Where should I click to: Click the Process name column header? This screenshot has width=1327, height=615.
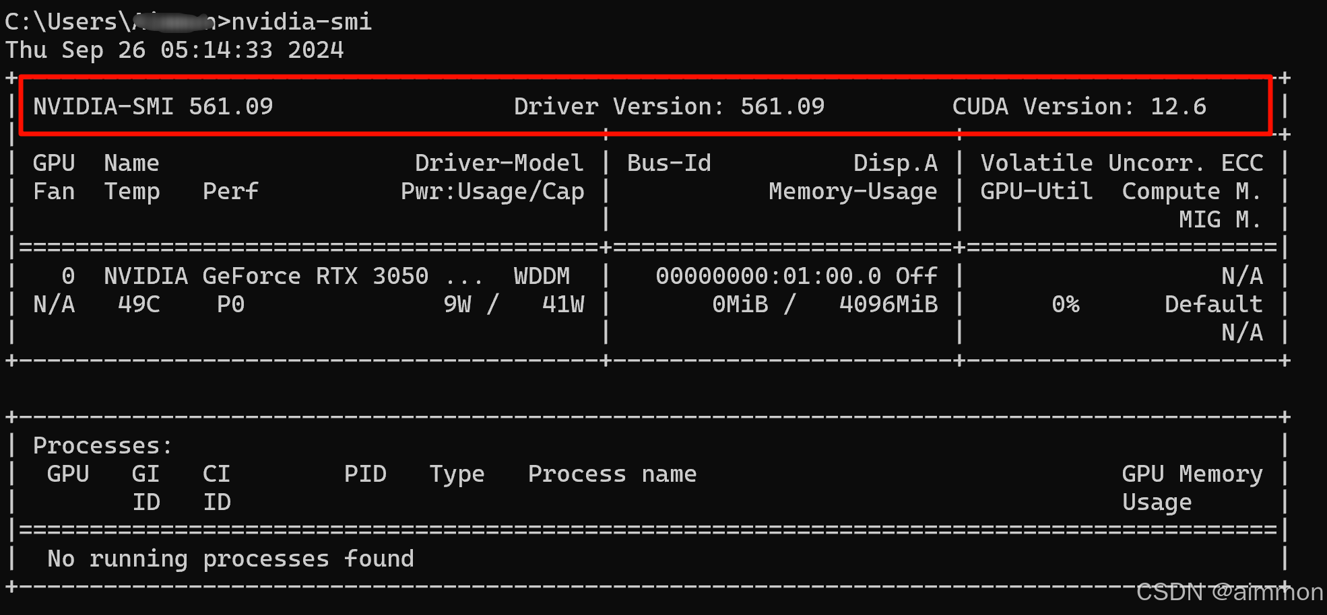tap(612, 474)
